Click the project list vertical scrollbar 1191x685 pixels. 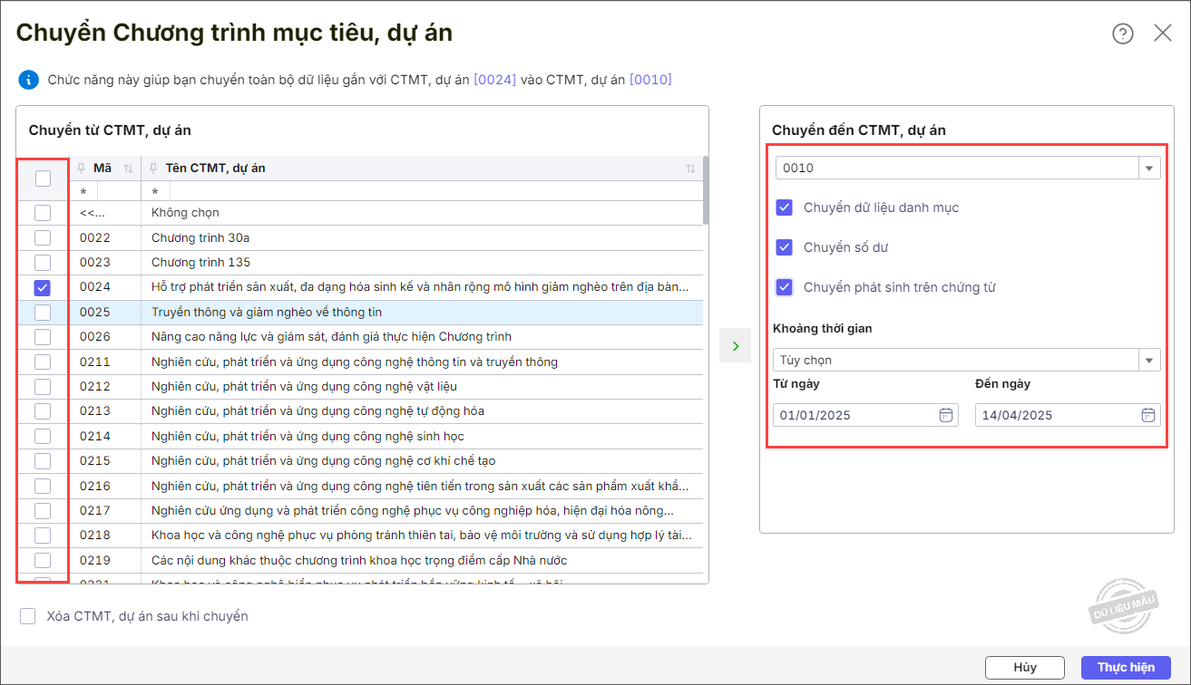pyautogui.click(x=706, y=191)
